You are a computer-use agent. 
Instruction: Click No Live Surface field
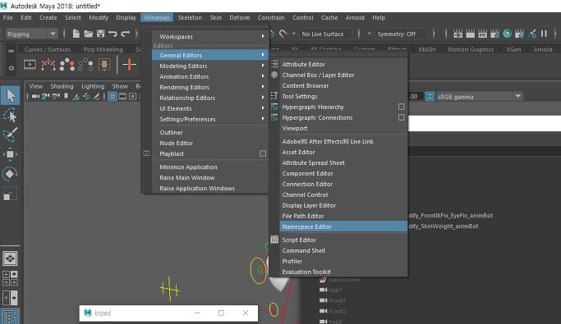[326, 34]
